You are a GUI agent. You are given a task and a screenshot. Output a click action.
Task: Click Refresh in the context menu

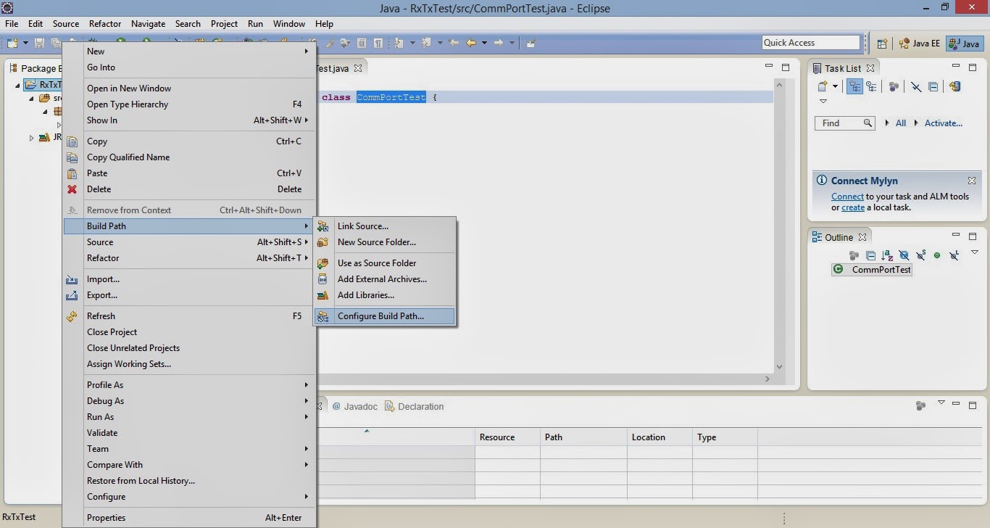point(189,316)
